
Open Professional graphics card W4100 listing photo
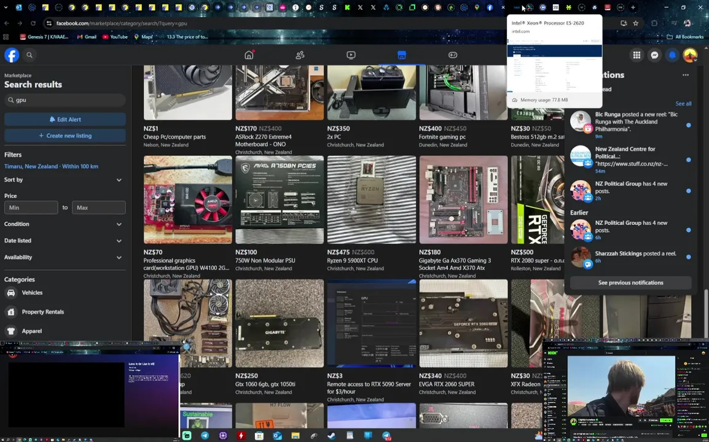point(187,200)
